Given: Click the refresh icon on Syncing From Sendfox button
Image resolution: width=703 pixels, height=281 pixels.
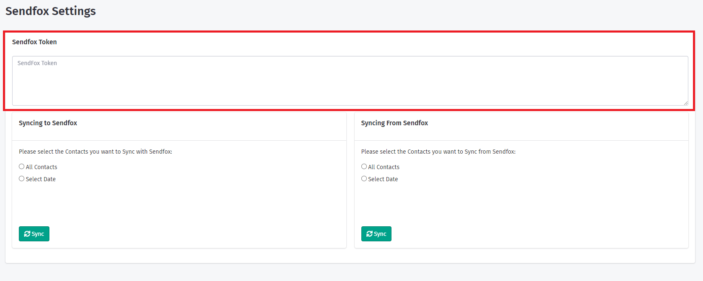Looking at the screenshot, I should [369, 234].
